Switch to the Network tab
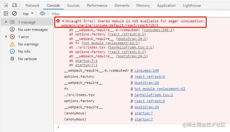This screenshot has height=132, width=230. [x=33, y=5]
